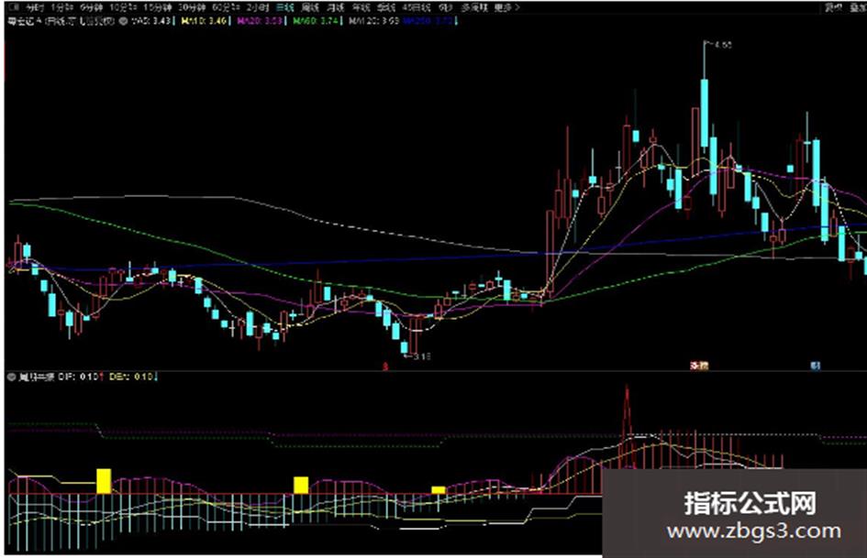Click the magenta MA20 label
Viewport: 867px width, 558px height.
[260, 21]
